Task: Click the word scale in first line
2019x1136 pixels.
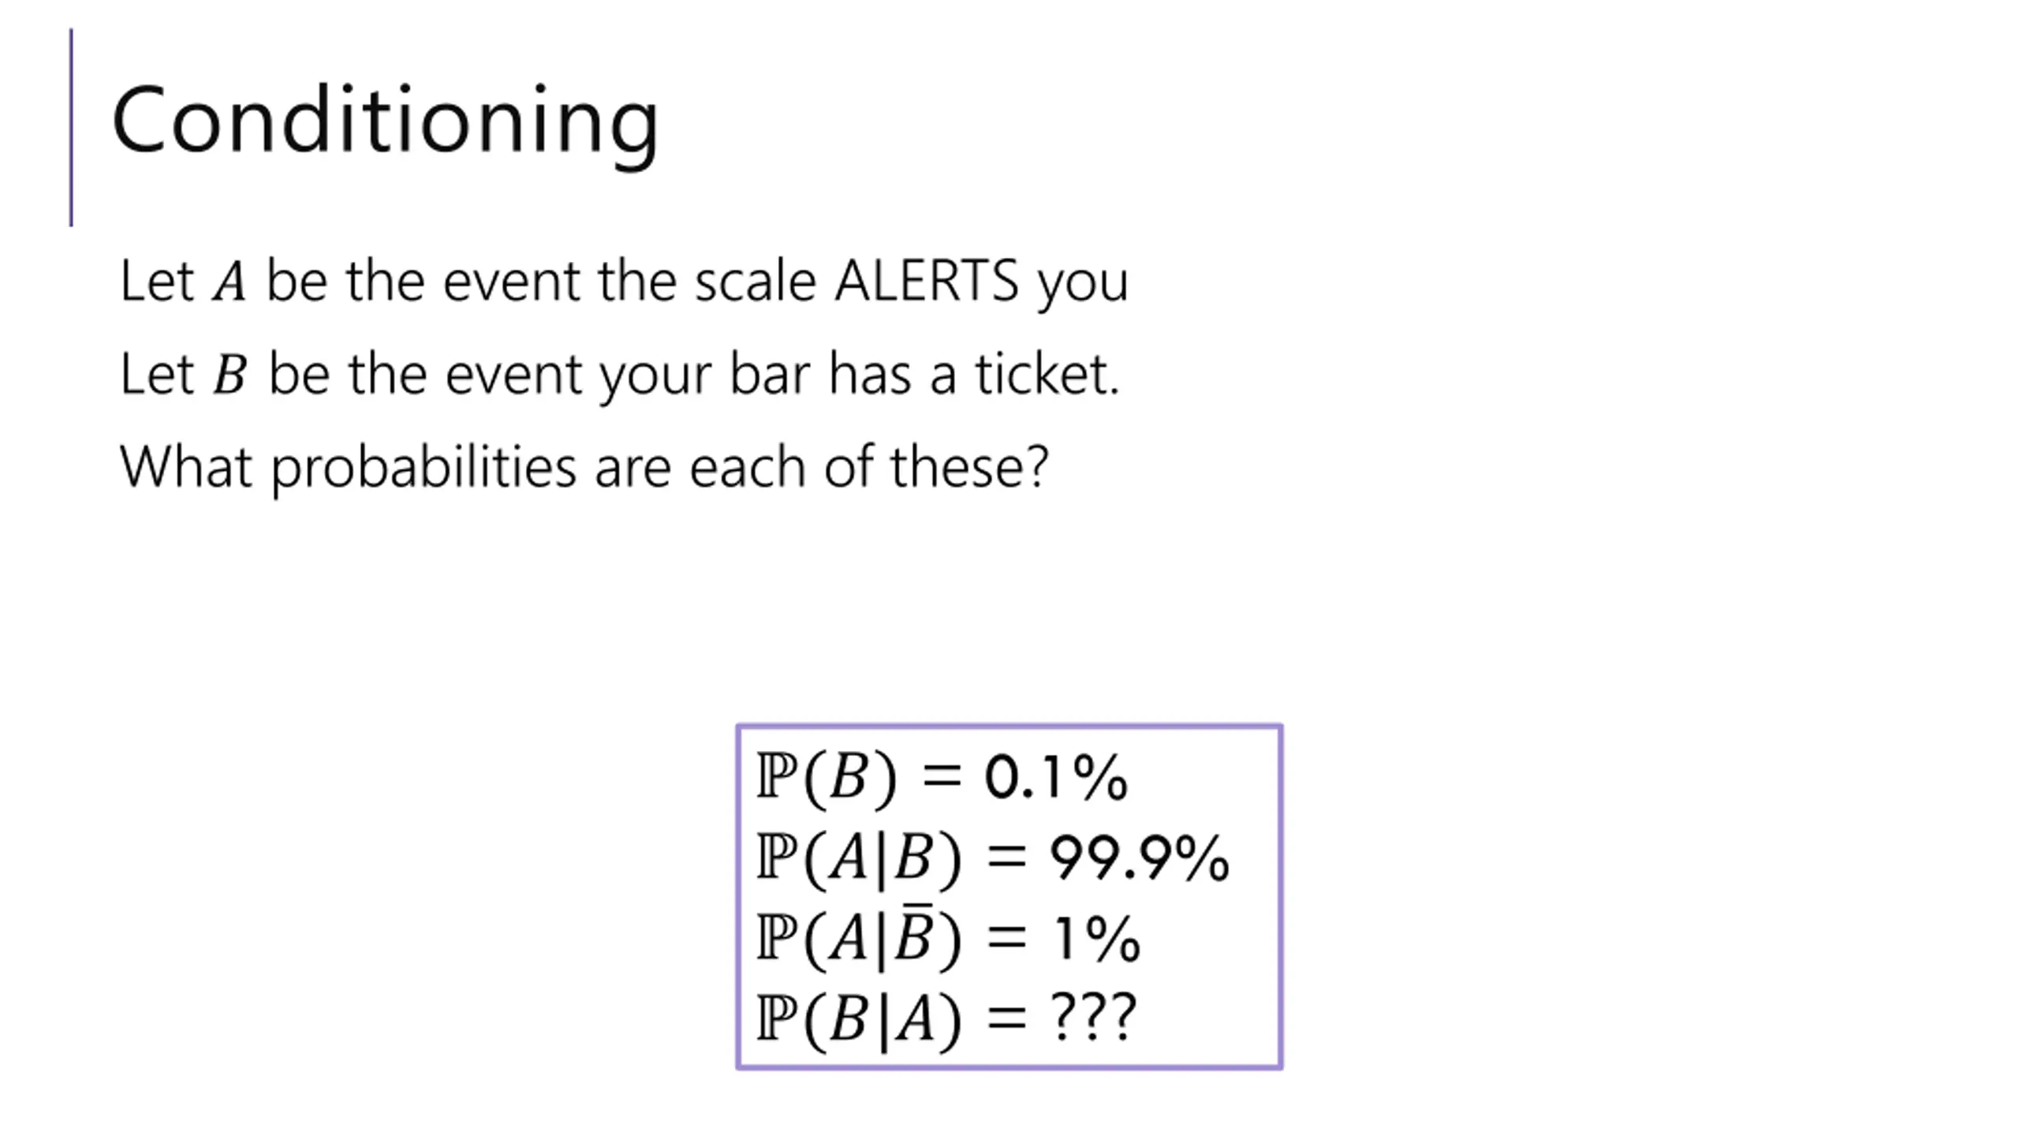Action: coord(755,282)
